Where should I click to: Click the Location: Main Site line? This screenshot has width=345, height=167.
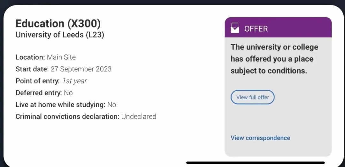click(46, 57)
